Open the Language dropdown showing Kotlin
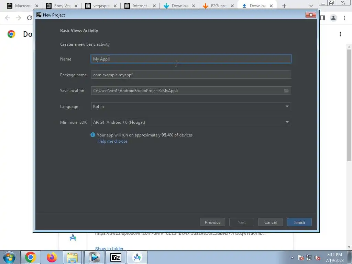This screenshot has width=352, height=264. [191, 107]
